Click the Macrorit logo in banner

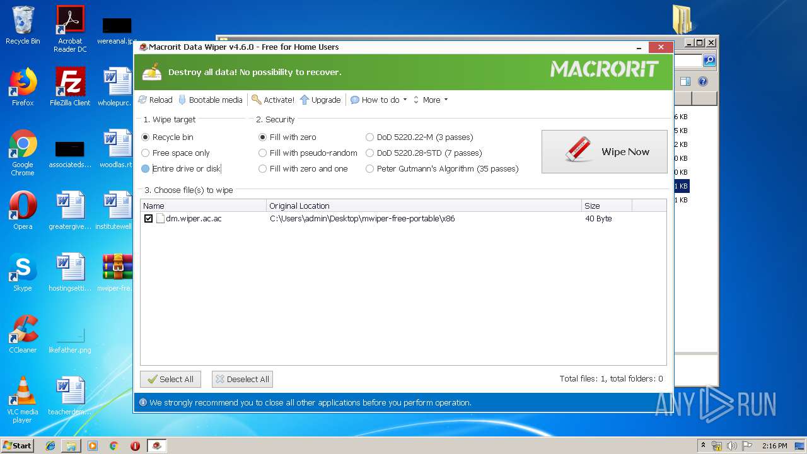point(604,69)
